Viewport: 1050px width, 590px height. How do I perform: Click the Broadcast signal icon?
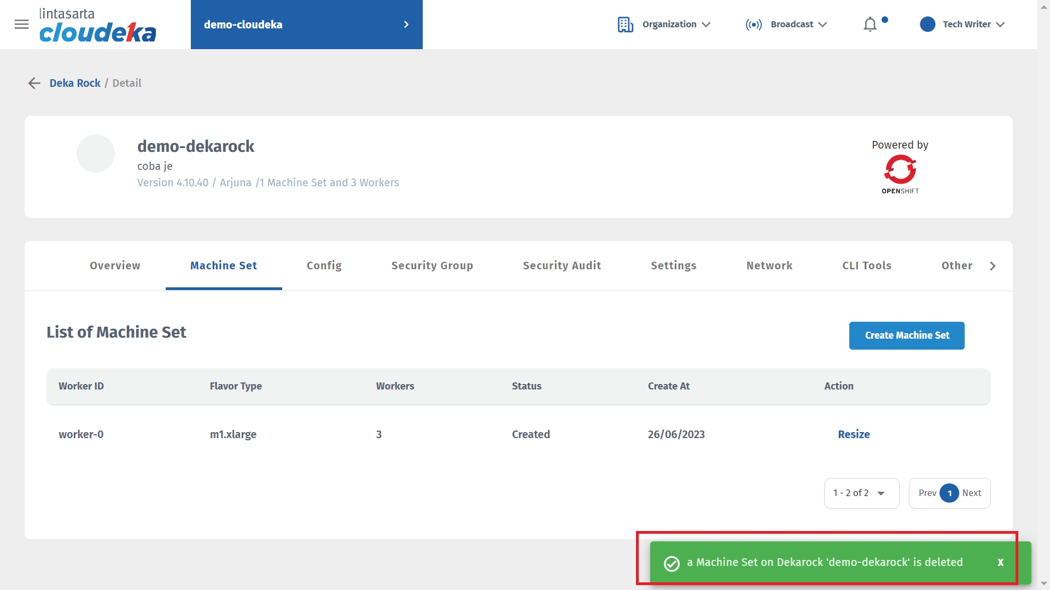pos(754,25)
